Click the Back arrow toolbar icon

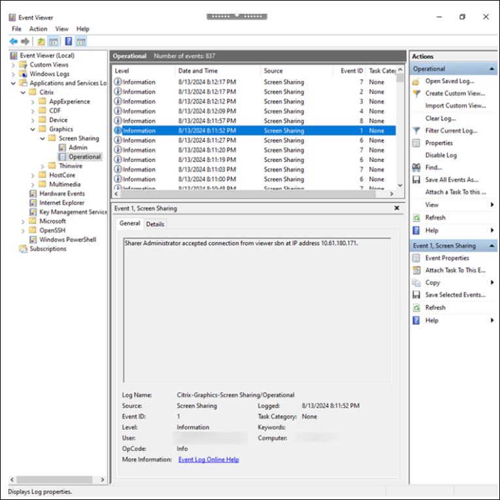coord(13,41)
